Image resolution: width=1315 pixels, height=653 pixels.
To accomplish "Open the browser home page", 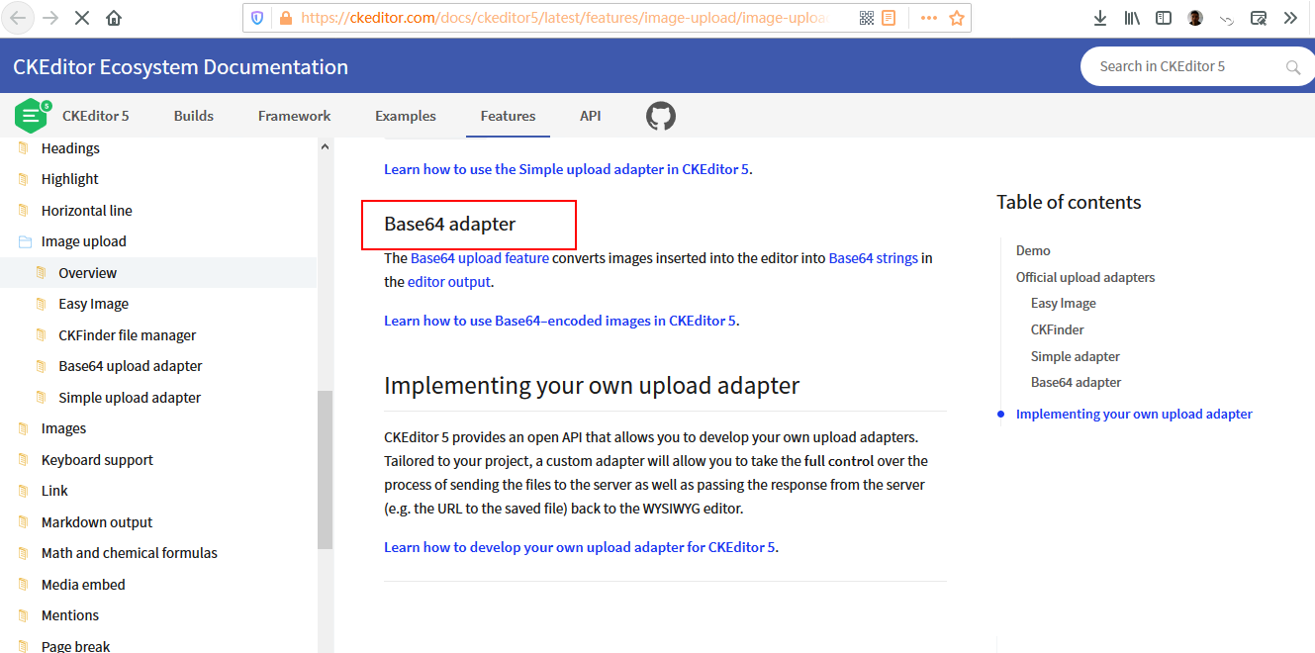I will click(x=114, y=18).
